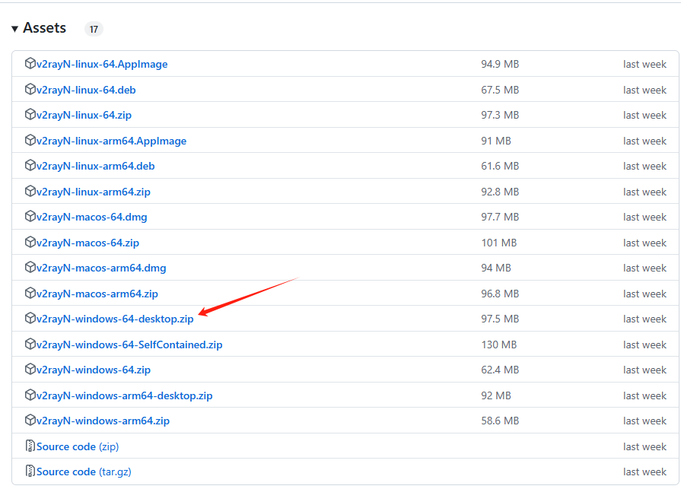Screen dimensions: 681x489
Task: Click 'last week' in the Source code (zip) row
Action: (644, 446)
